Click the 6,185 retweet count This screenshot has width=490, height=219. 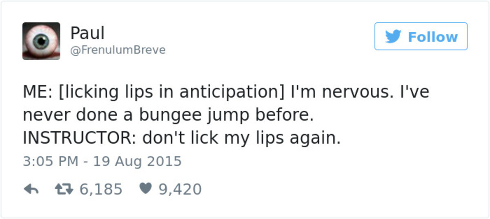pos(100,189)
